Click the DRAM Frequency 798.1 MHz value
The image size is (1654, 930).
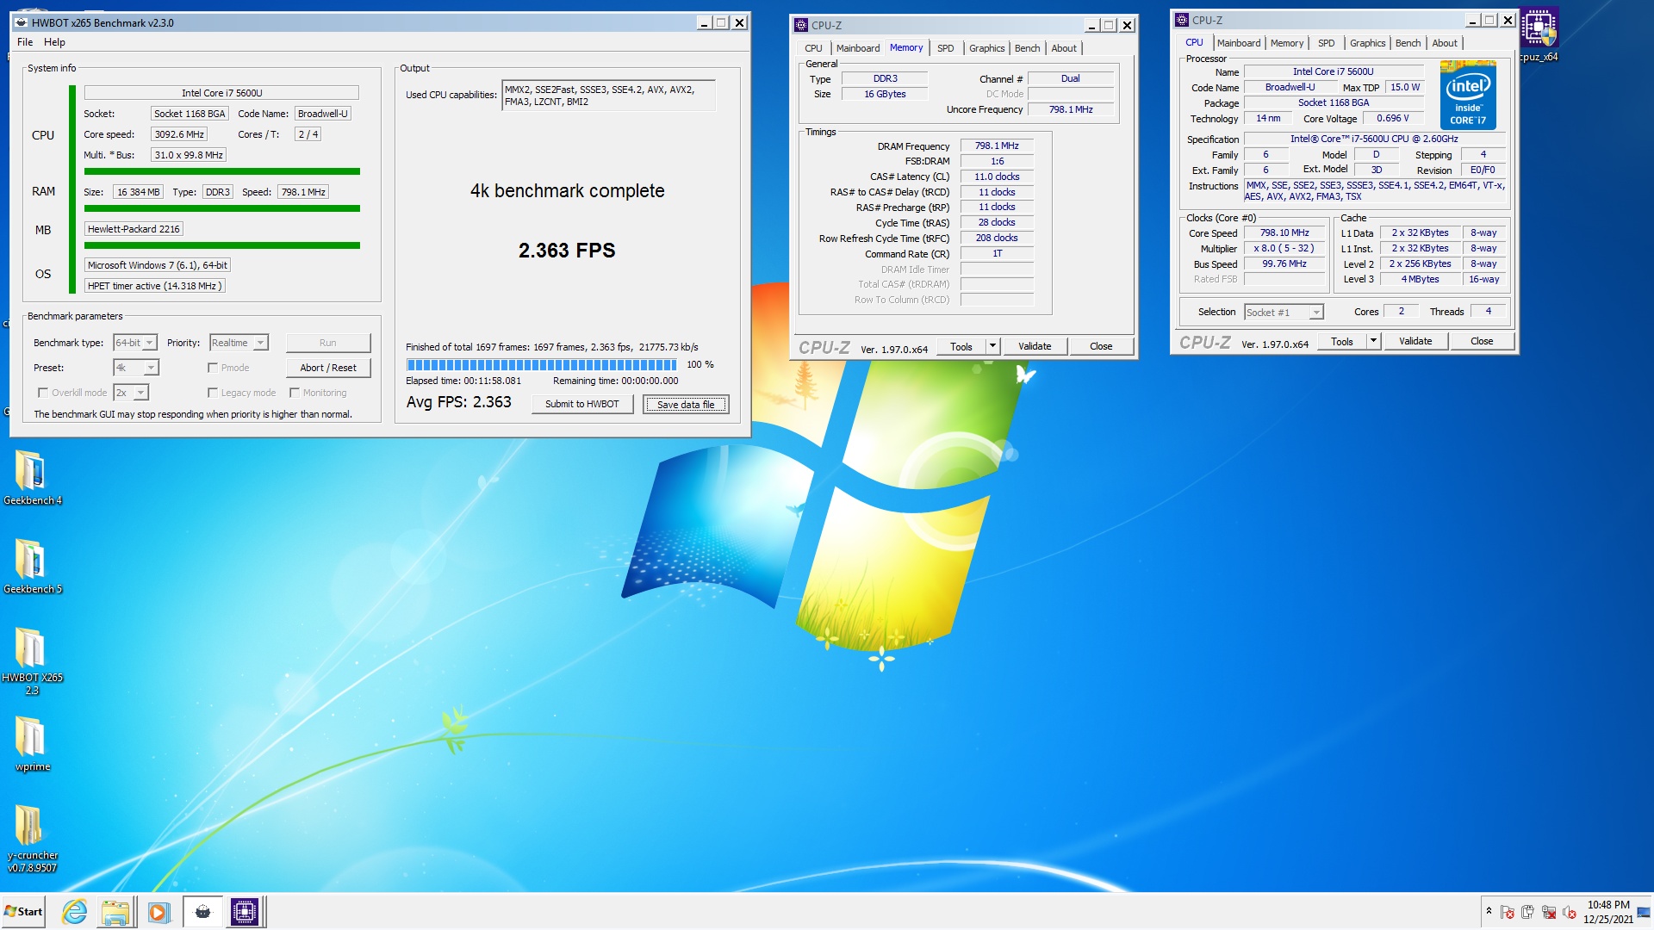(x=996, y=146)
